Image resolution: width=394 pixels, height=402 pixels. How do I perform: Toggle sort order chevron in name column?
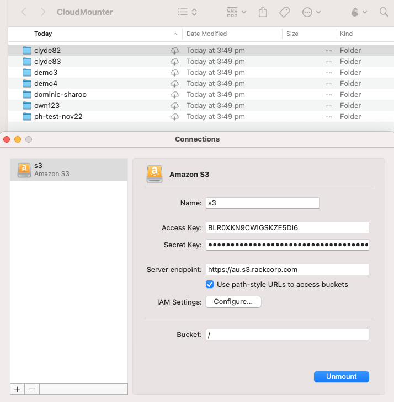pyautogui.click(x=175, y=34)
